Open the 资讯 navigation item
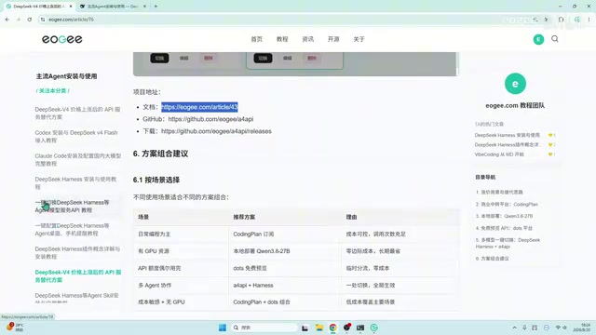596x335 pixels. pos(308,39)
